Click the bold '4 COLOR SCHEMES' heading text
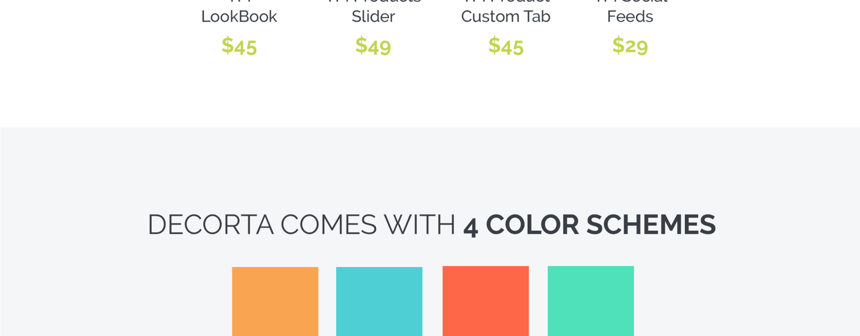 tap(589, 225)
